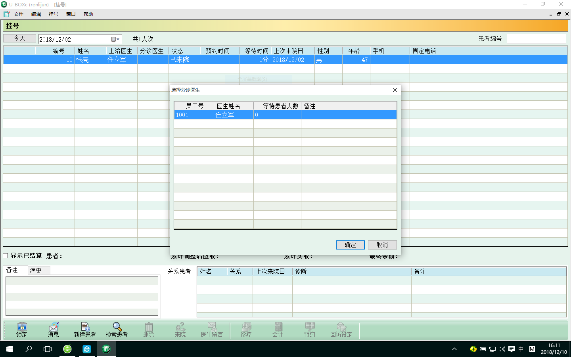Launch the Internet Explorer taskbar icon
Image resolution: width=571 pixels, height=357 pixels.
(86, 349)
